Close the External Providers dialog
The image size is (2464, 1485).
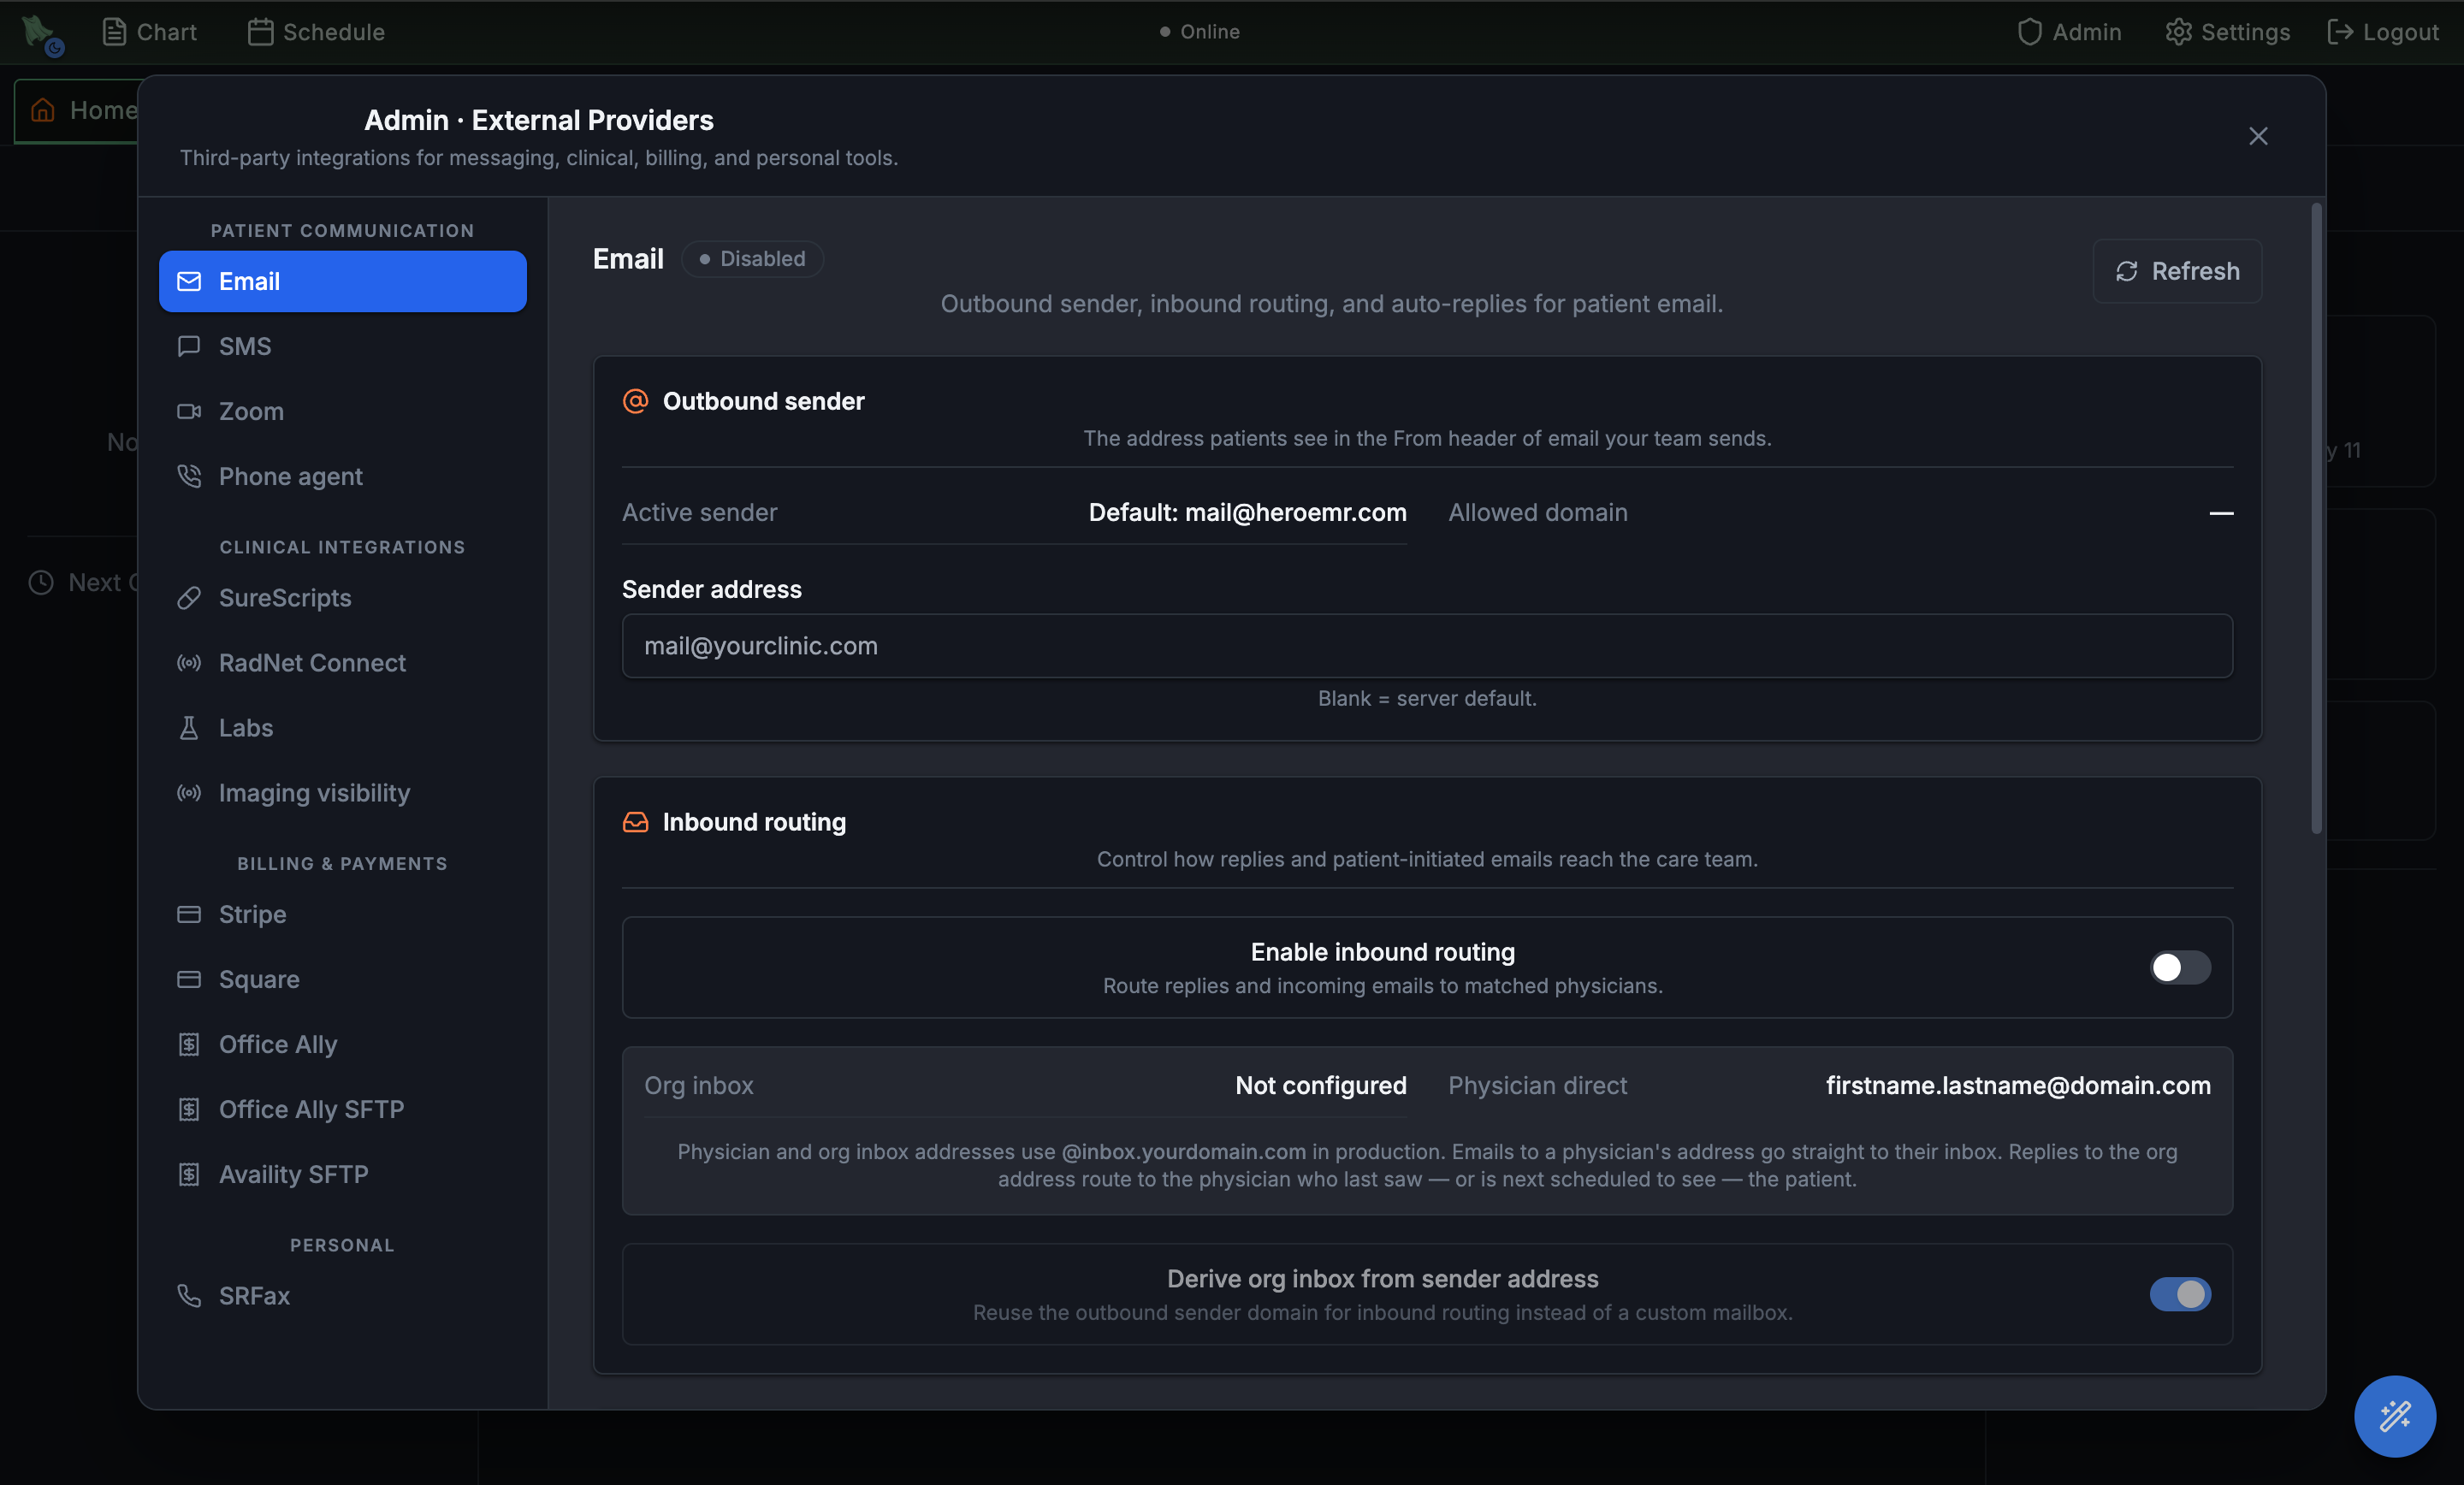pyautogui.click(x=2258, y=136)
